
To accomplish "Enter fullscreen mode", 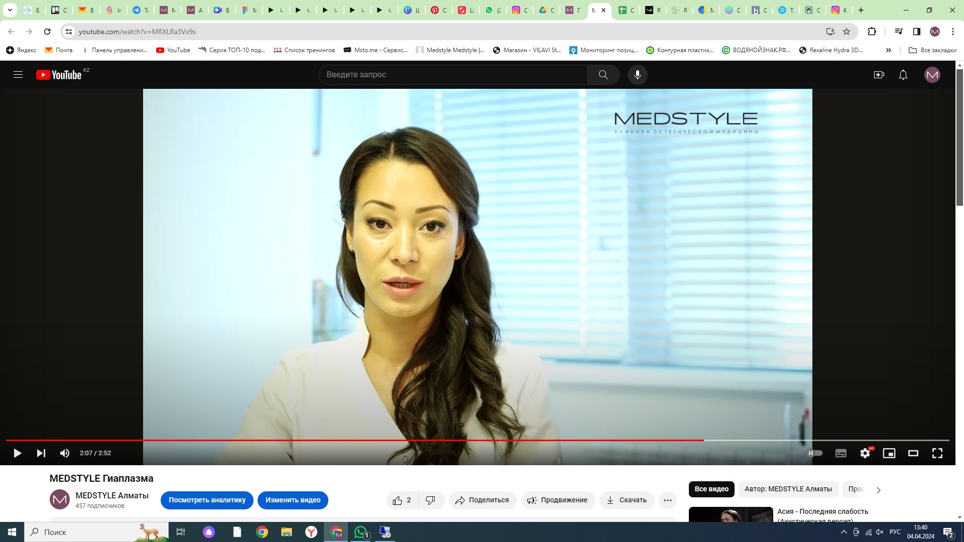I will [937, 453].
